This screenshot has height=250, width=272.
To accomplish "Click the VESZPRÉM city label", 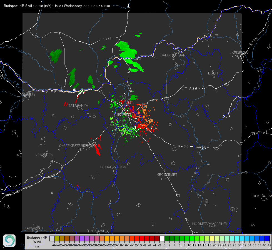I will tap(44, 155).
